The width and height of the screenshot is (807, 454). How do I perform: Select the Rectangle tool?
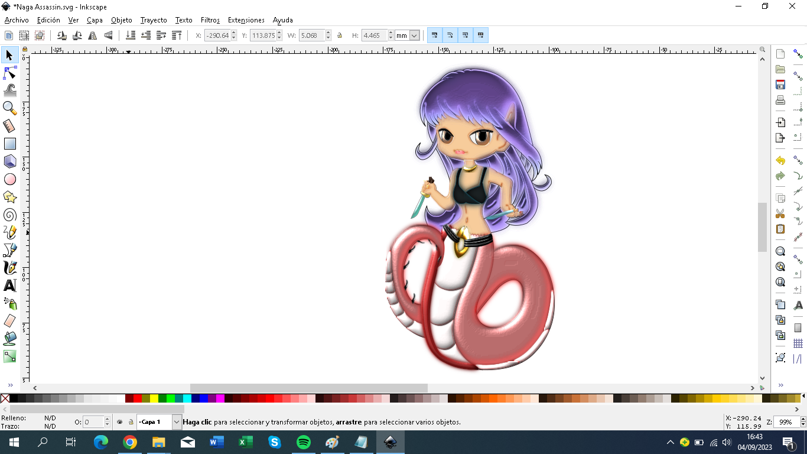click(9, 144)
